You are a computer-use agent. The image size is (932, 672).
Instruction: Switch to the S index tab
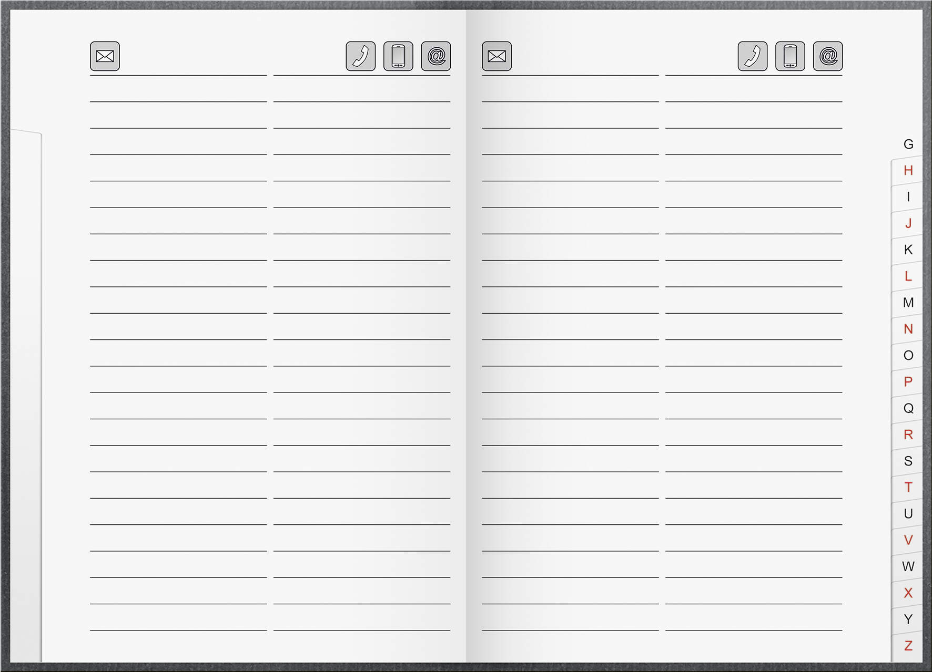pos(908,461)
